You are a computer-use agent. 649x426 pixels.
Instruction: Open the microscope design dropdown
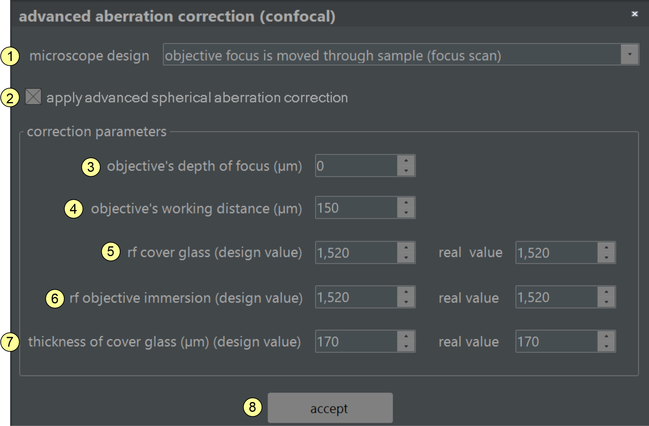[x=629, y=54]
